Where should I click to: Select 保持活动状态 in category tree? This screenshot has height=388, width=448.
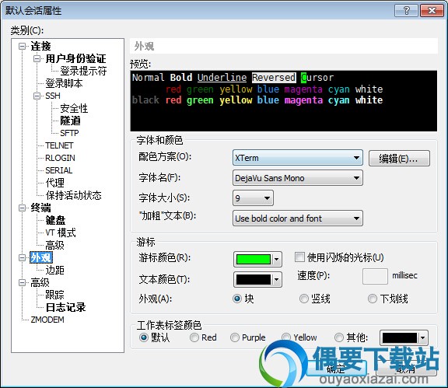(73, 195)
